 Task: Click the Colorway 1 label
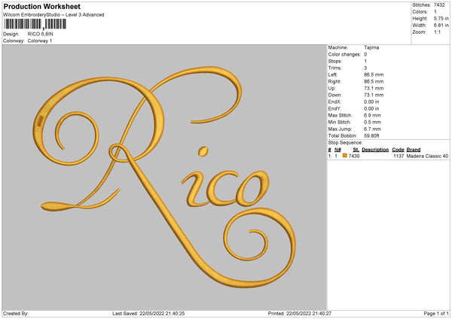tap(40, 41)
